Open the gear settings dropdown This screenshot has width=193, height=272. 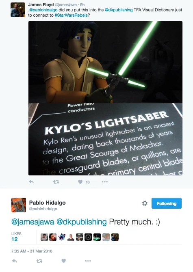(145, 203)
